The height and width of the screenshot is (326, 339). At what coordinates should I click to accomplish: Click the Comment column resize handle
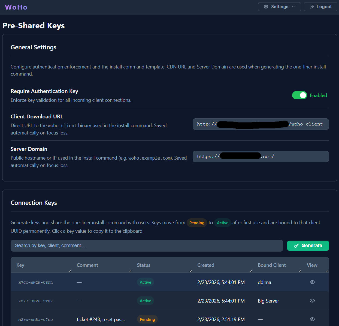point(130,271)
